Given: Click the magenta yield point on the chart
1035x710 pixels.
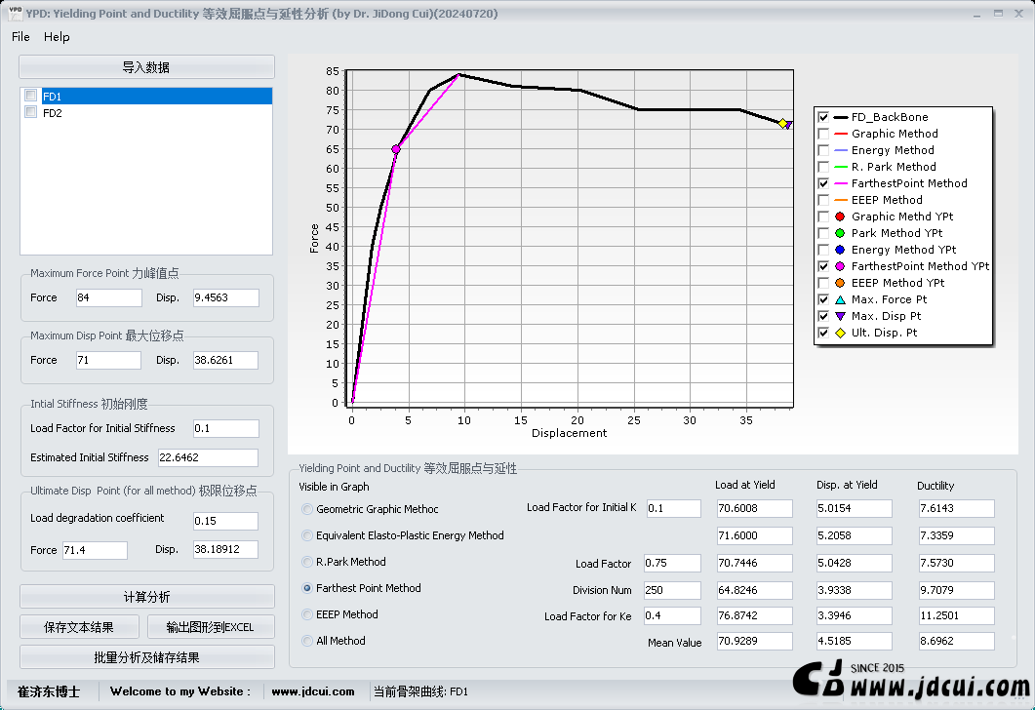Looking at the screenshot, I should pos(396,149).
